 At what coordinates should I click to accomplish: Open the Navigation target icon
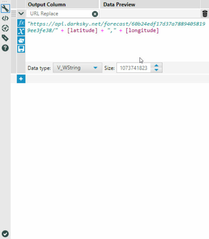[5, 28]
